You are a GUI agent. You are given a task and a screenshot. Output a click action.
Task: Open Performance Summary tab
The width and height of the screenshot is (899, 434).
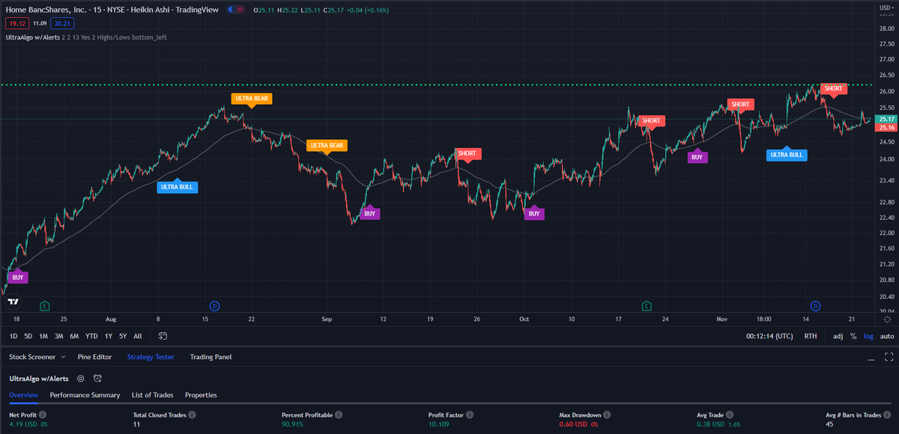point(85,394)
